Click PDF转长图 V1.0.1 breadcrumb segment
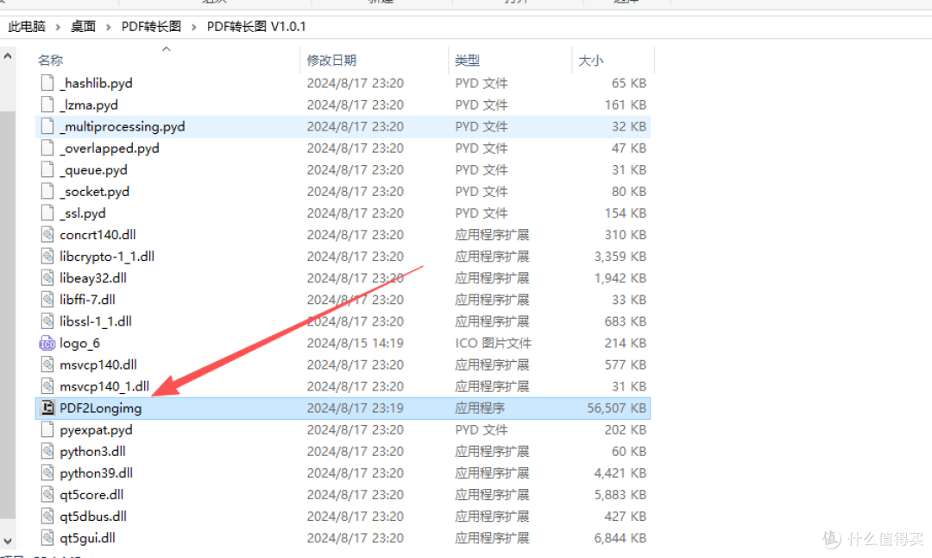This screenshot has width=932, height=558. tap(256, 27)
